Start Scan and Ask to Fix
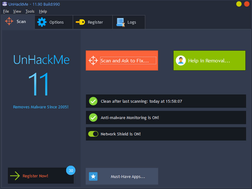The height and width of the screenshot is (189, 252). 122,60
